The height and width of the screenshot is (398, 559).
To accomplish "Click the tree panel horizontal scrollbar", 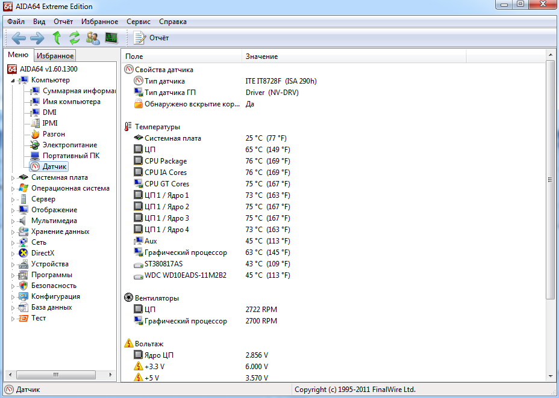I will pos(58,375).
